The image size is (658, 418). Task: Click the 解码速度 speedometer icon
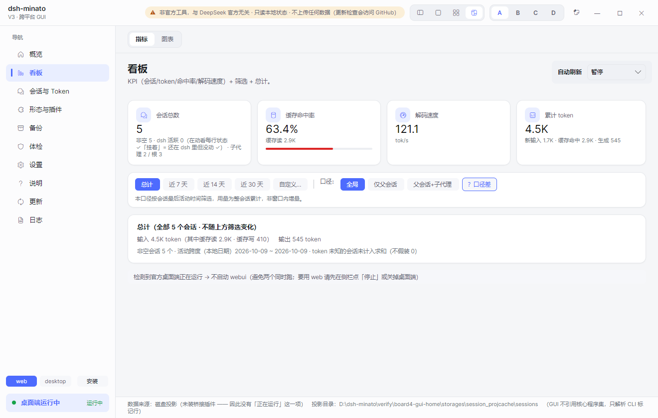pyautogui.click(x=403, y=115)
